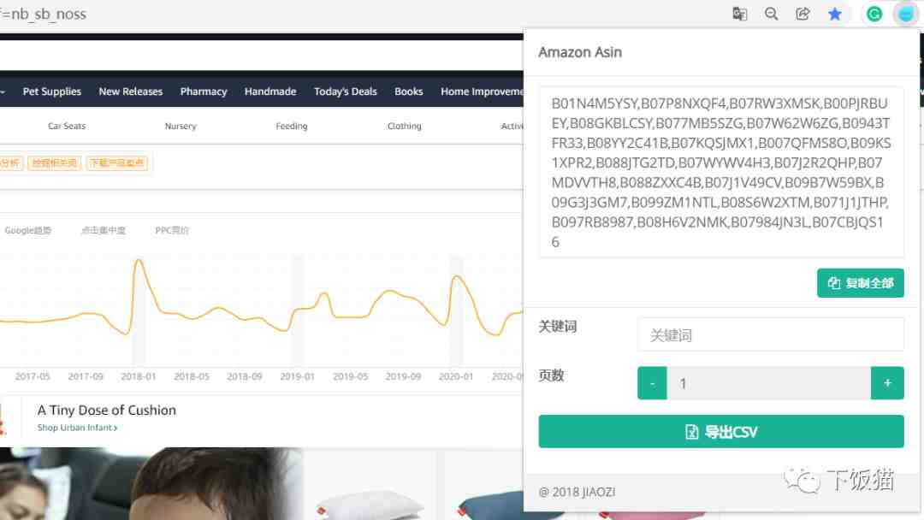924x520 pixels.
Task: Switch to the 点击集中度 chart tab
Action: 104,230
